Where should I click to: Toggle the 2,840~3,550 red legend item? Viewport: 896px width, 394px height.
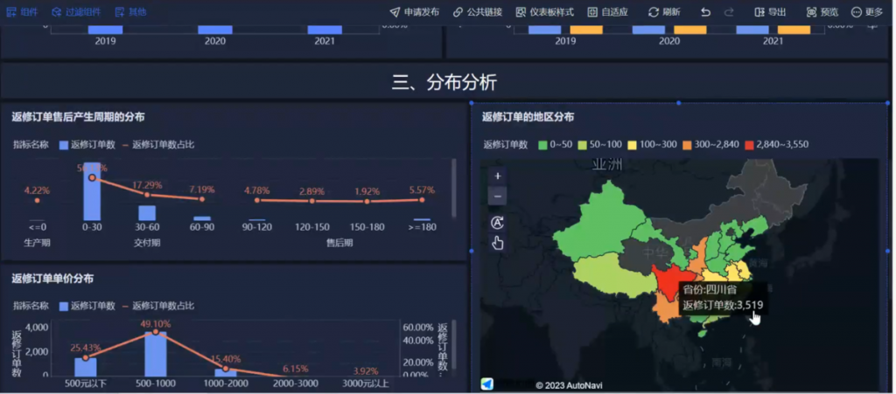(x=777, y=145)
